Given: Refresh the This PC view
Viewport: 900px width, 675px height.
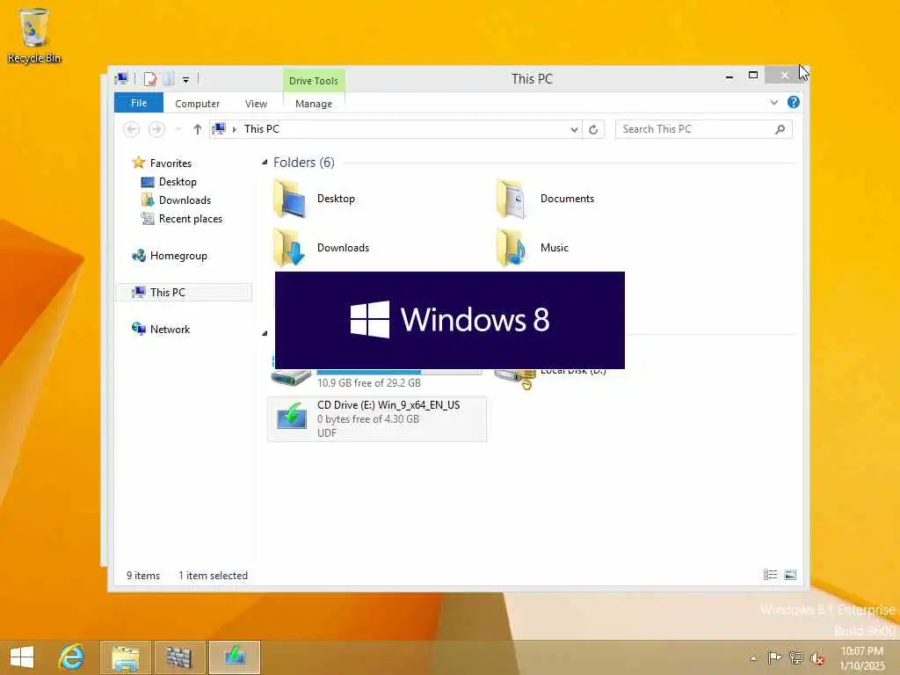Looking at the screenshot, I should tap(593, 130).
